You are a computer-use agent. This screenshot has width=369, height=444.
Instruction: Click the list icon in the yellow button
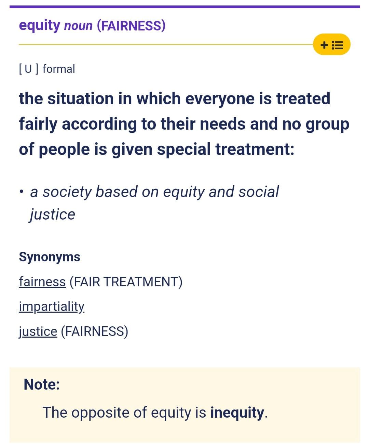coord(338,45)
